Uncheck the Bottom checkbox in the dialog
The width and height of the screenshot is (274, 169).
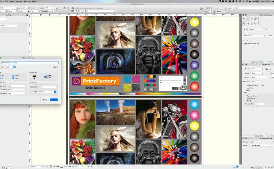tap(13, 76)
